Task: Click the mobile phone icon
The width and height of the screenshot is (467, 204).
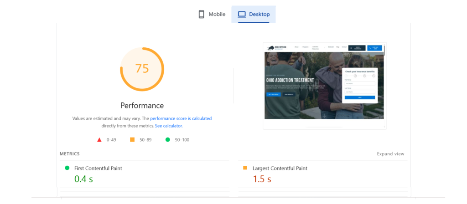Action: coord(201,14)
